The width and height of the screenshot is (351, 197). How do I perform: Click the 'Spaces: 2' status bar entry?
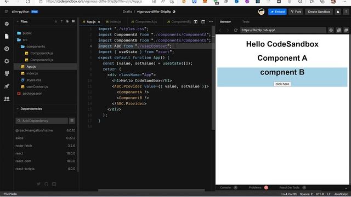click(x=306, y=194)
